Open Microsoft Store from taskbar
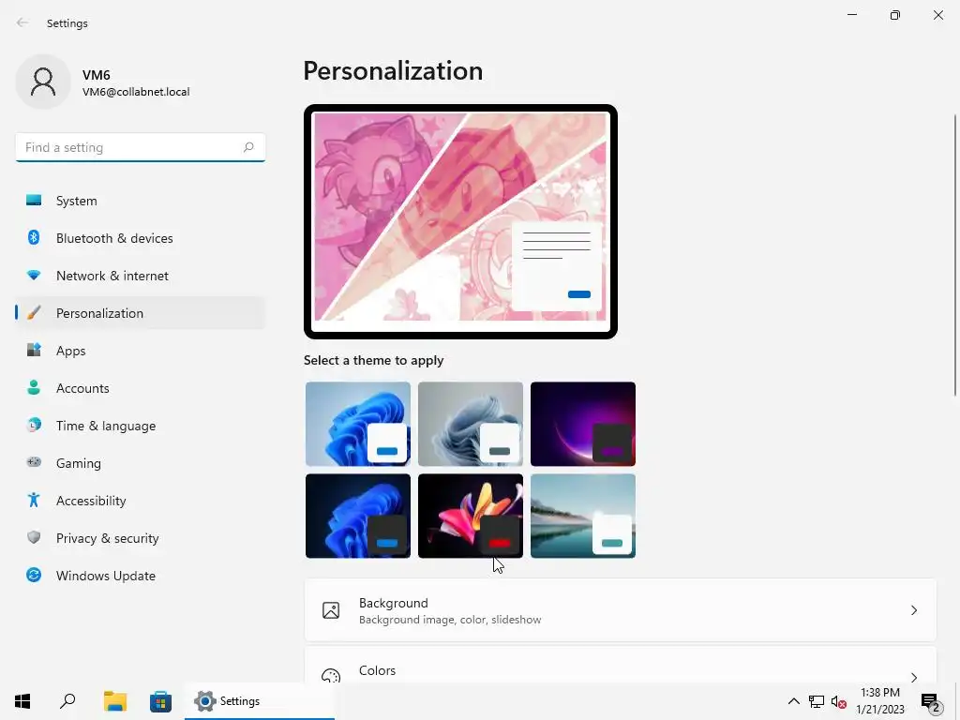The image size is (960, 720). [x=160, y=701]
